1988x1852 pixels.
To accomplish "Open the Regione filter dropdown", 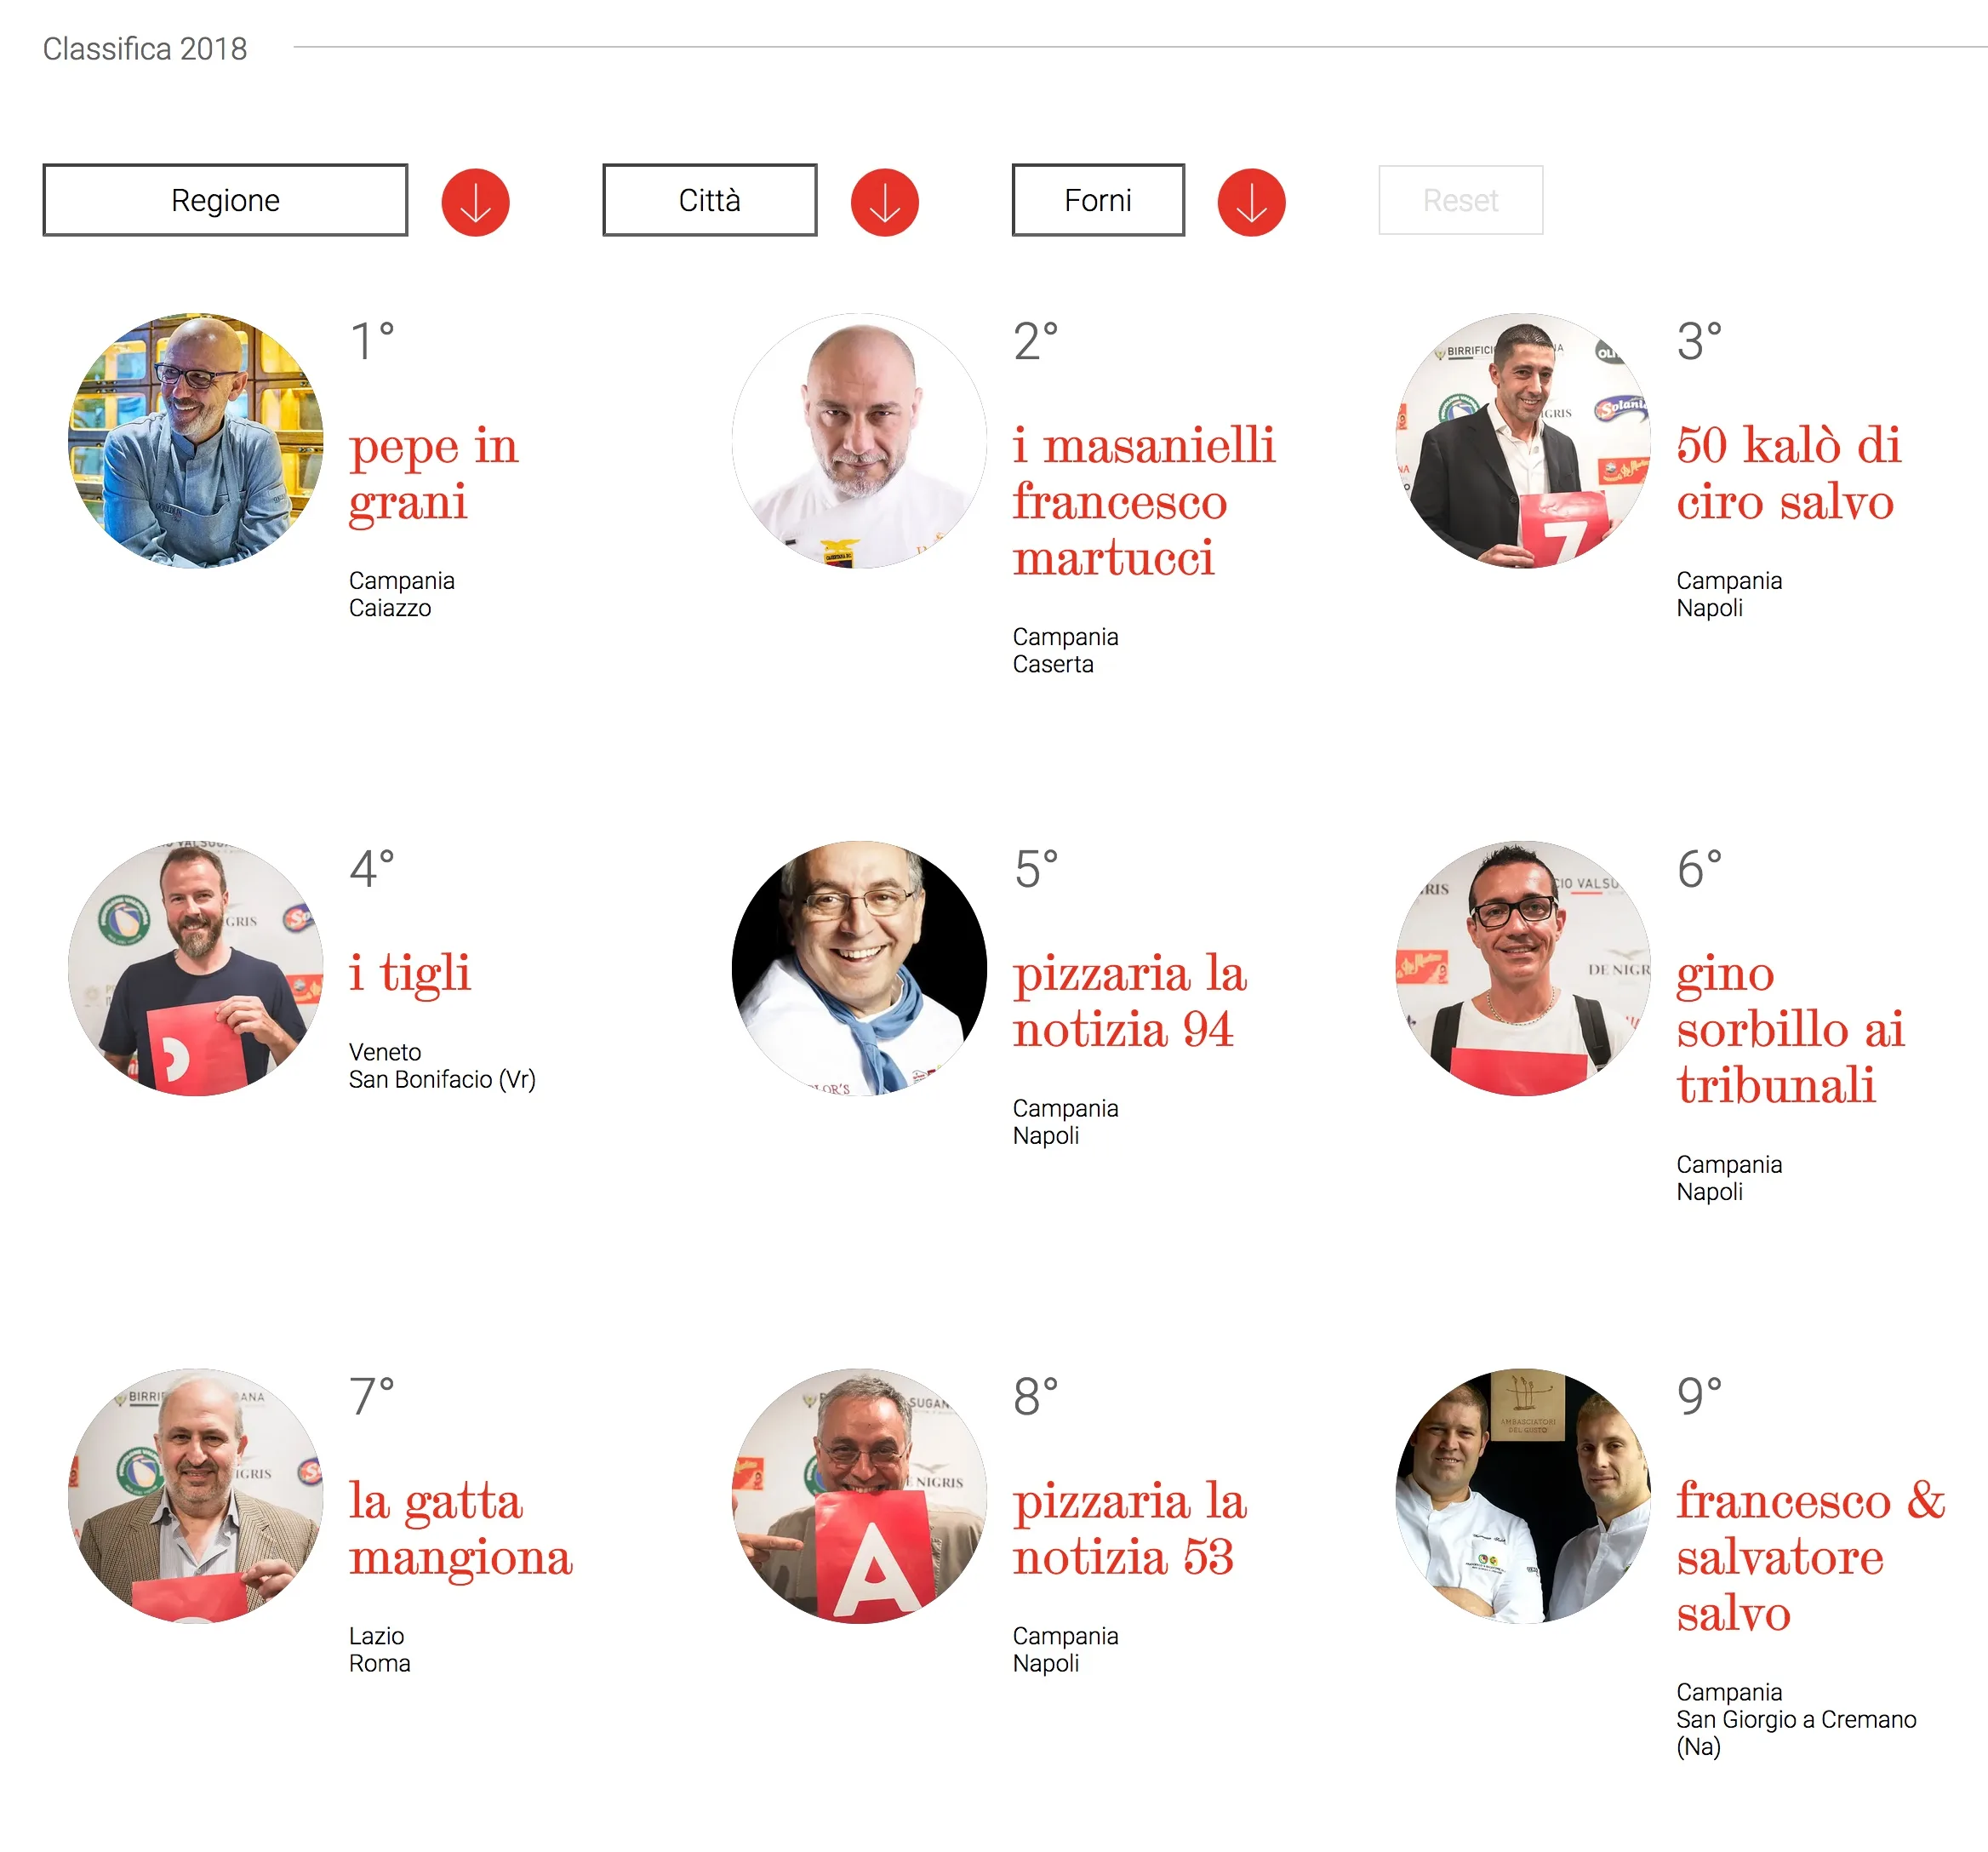I will point(225,200).
